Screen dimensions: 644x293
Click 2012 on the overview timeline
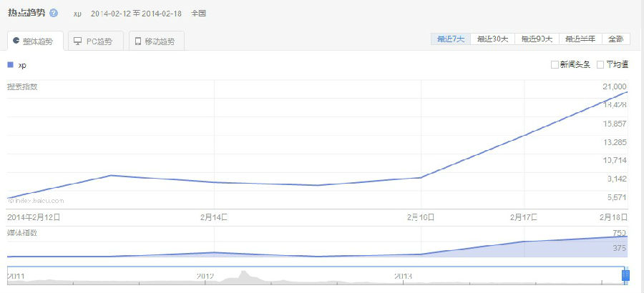(205, 275)
